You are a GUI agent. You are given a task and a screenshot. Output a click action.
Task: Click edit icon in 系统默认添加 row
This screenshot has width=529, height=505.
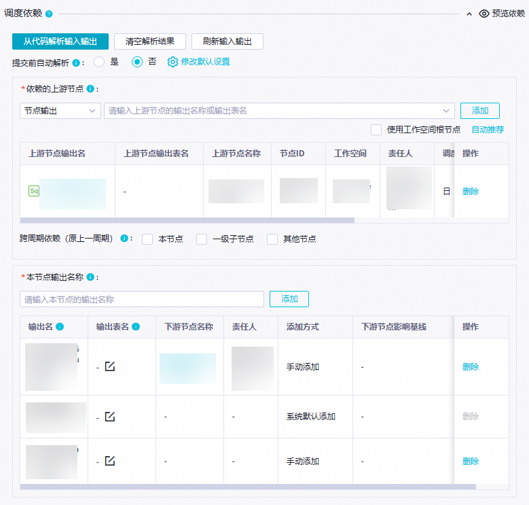click(x=110, y=417)
